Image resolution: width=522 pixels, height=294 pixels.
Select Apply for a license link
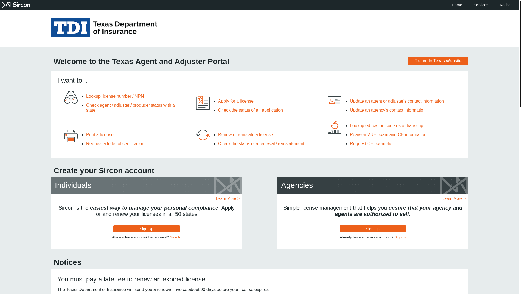point(236,101)
